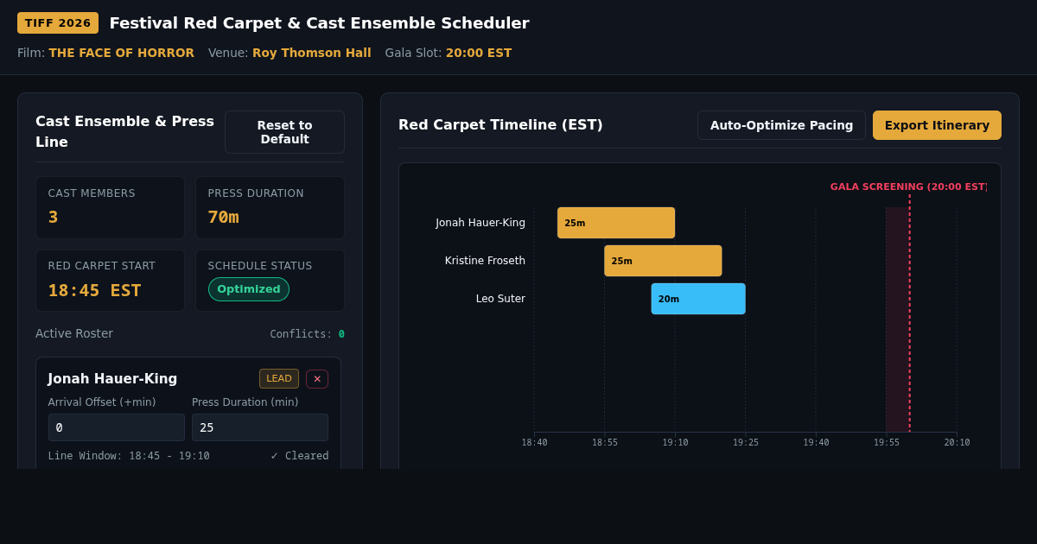Click Reset to Default button
The image size is (1037, 544).
(284, 132)
